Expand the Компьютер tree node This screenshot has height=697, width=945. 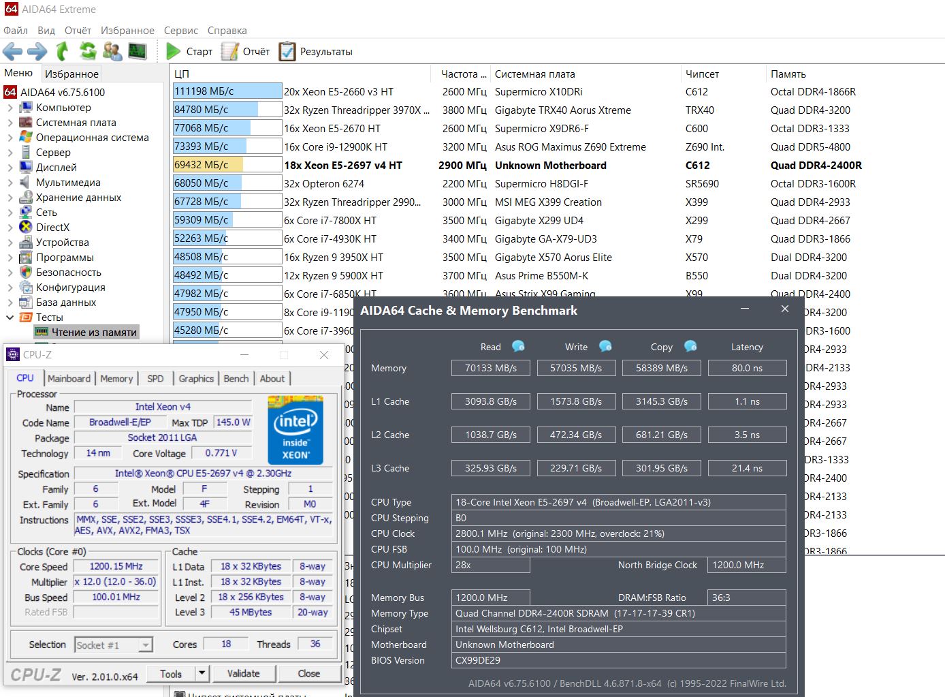coord(10,108)
